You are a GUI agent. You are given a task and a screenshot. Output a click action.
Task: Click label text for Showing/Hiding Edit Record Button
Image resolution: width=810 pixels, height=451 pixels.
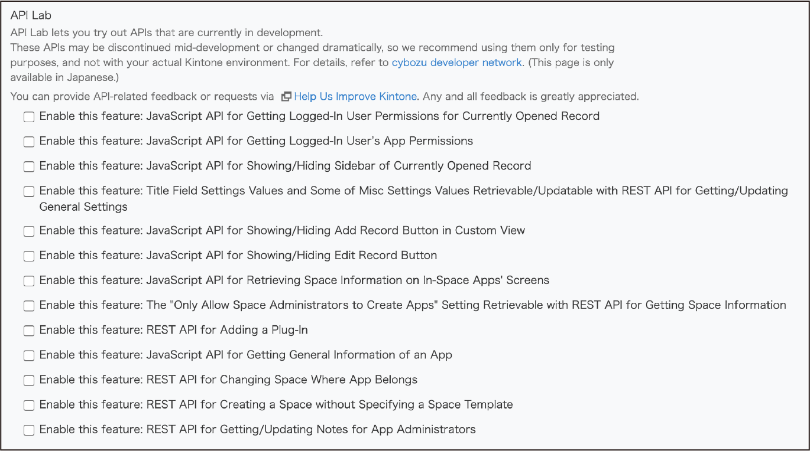(x=291, y=256)
